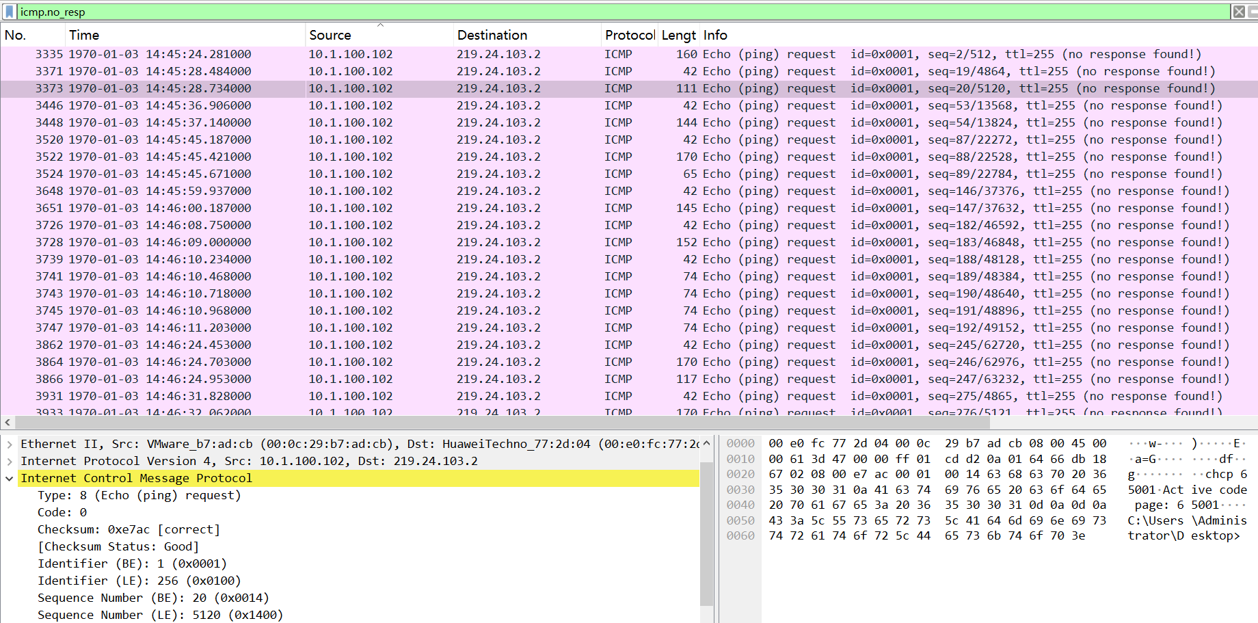Expand the Ethernet II tree node
The width and height of the screenshot is (1258, 623).
[x=10, y=444]
